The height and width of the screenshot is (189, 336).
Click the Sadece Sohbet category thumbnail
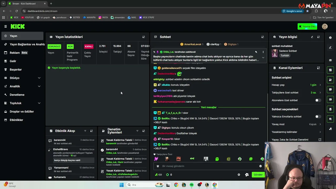coord(275,53)
